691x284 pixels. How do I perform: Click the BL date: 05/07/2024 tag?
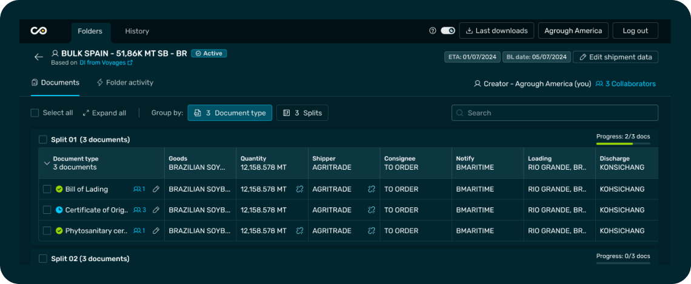pos(537,57)
